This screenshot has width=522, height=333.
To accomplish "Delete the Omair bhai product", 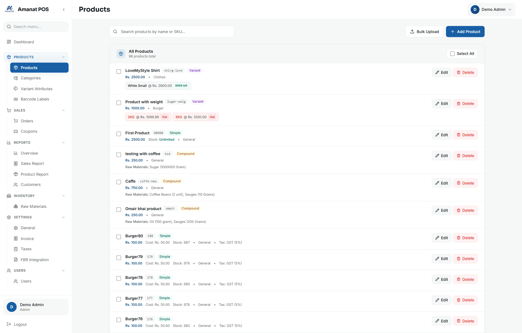I will (x=465, y=210).
